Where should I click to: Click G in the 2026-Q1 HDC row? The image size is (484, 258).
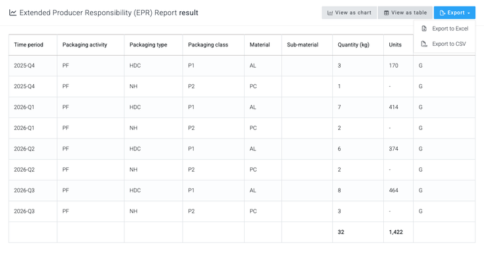click(x=420, y=107)
